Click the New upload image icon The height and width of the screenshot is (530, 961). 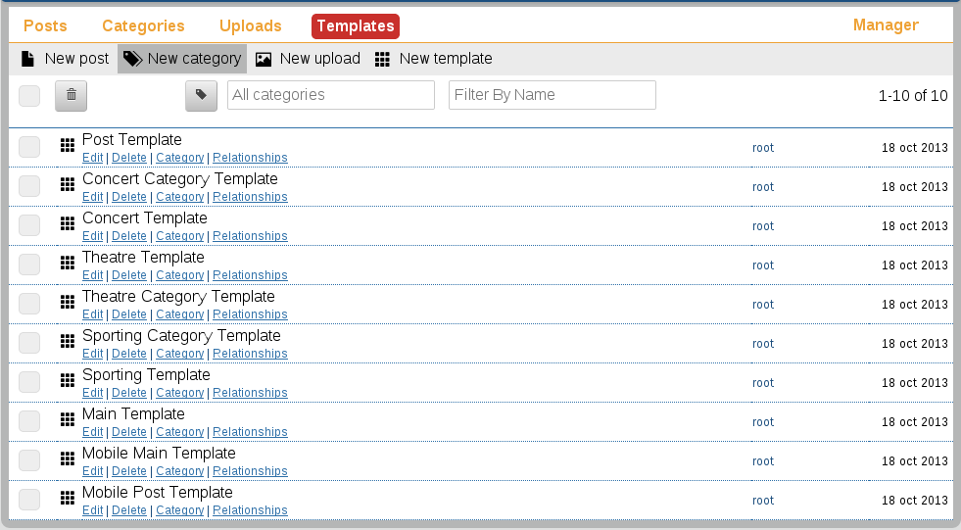point(264,59)
